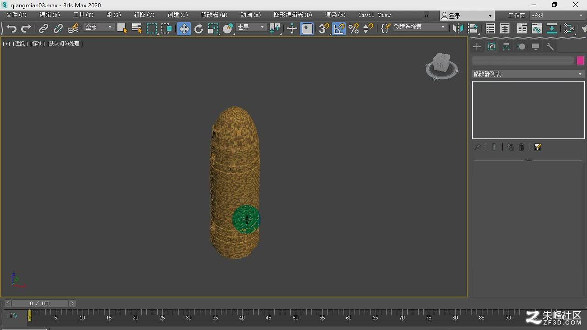Image resolution: width=587 pixels, height=330 pixels.
Task: Open the 编辑(E) menu
Action: point(50,15)
